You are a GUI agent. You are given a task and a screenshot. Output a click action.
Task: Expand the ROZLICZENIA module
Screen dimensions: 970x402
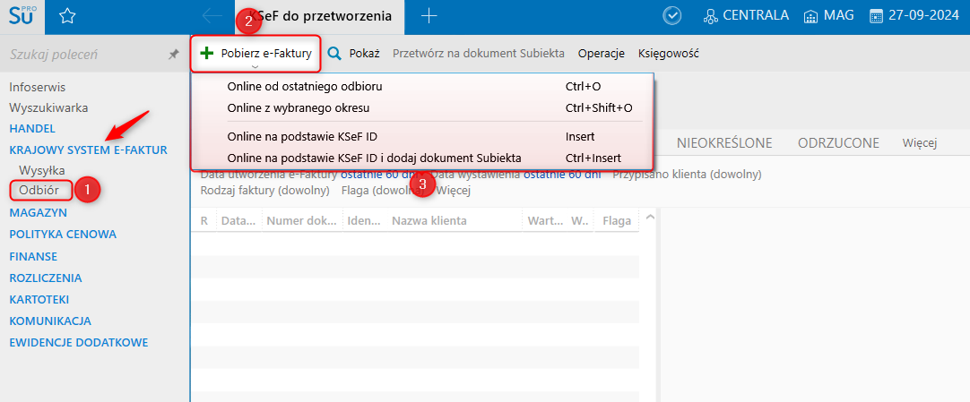click(45, 278)
